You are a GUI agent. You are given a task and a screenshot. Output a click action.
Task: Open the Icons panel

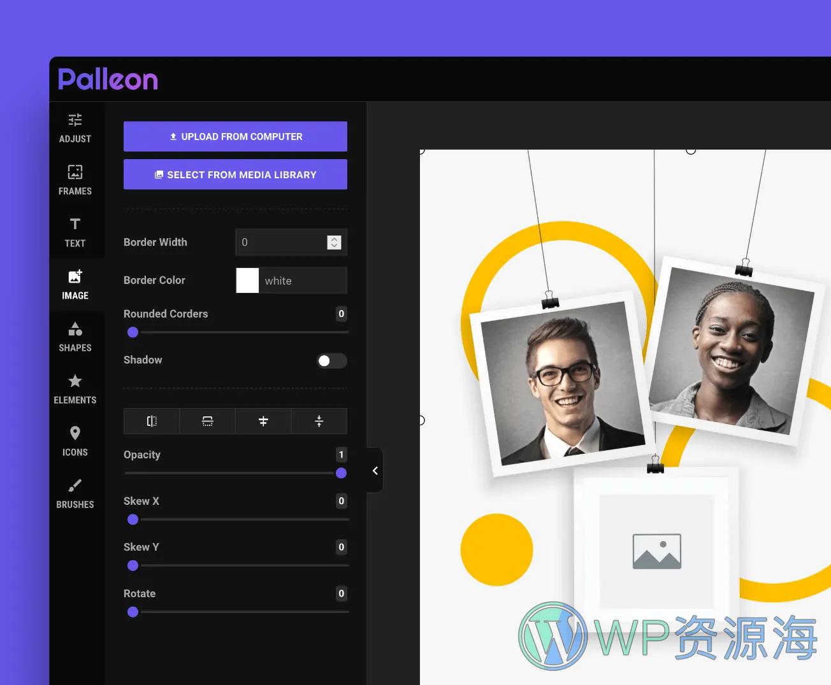pos(75,441)
